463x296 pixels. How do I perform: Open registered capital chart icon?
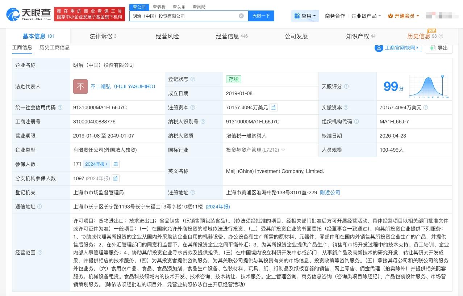274,107
